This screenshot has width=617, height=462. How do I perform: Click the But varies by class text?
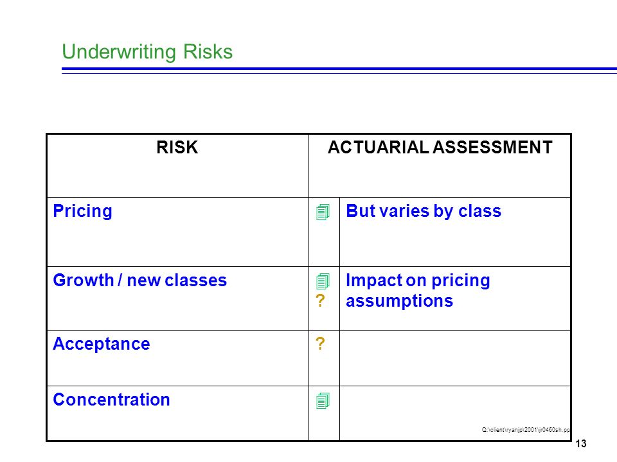point(424,211)
